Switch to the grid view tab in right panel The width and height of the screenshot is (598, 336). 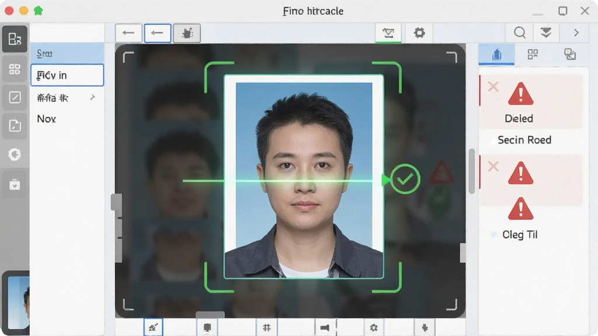point(533,54)
